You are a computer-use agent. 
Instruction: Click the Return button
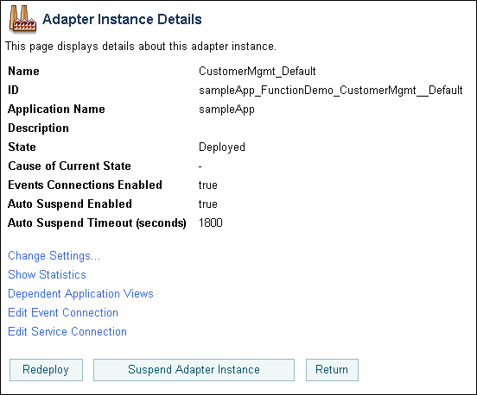coord(332,370)
